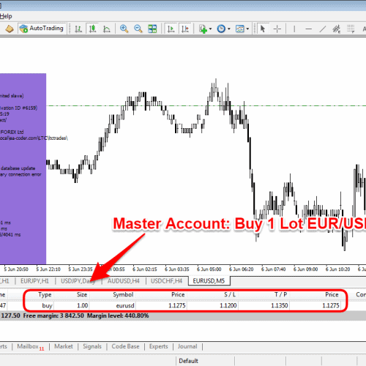
Task: Click the zoom in magnifier
Action: point(124,29)
